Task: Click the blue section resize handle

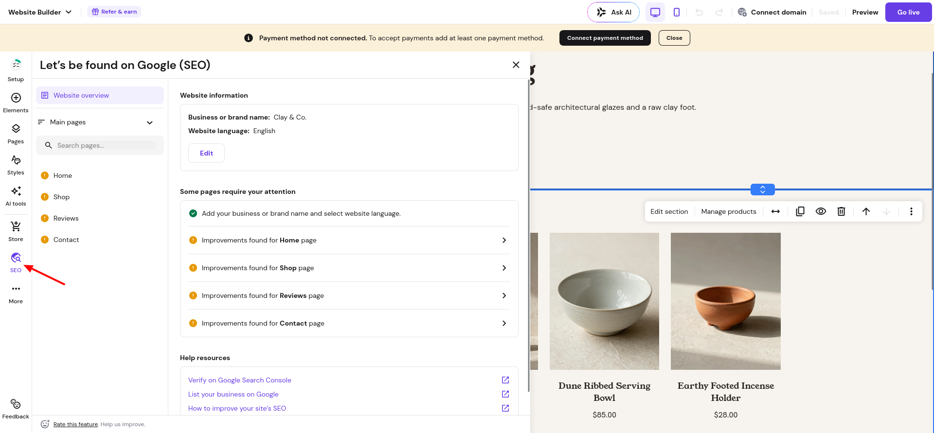Action: coord(763,190)
